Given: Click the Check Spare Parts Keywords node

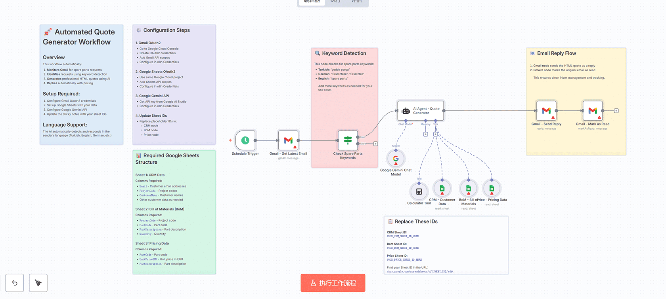Looking at the screenshot, I should pyautogui.click(x=348, y=140).
